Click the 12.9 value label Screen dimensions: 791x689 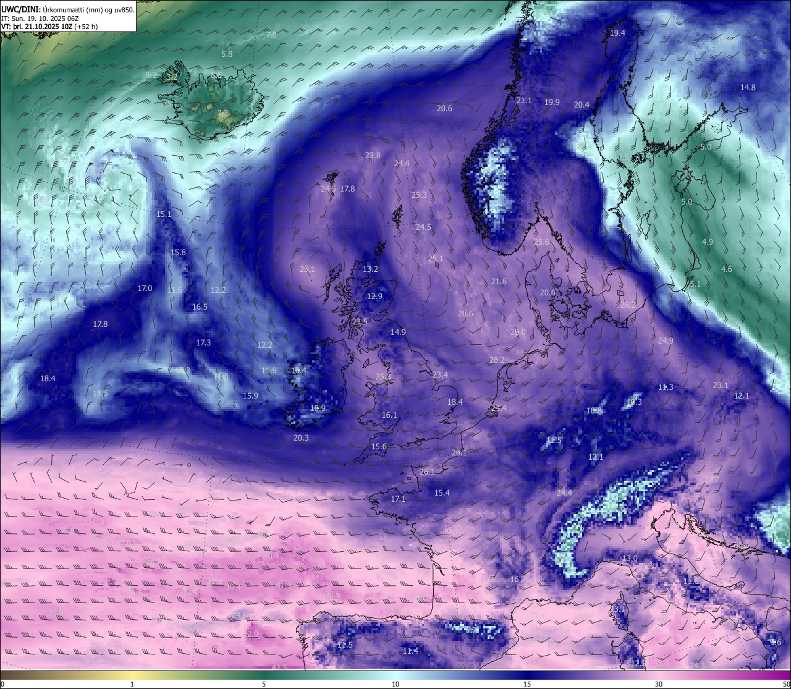point(374,297)
